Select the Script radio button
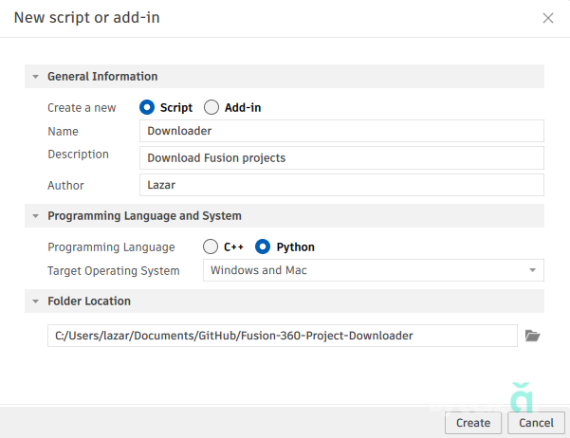This screenshot has height=438, width=570. pyautogui.click(x=147, y=107)
